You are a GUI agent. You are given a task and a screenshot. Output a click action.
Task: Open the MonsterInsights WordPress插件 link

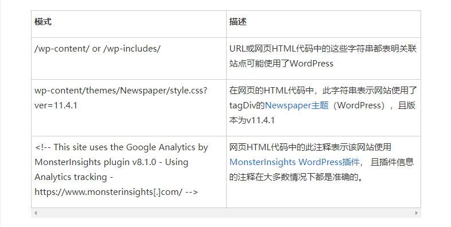(x=294, y=162)
